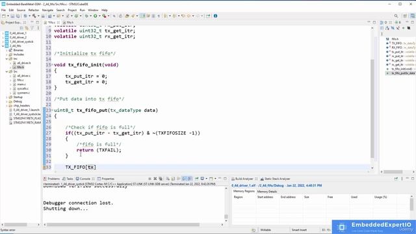This screenshot has height=234, width=416.
Task: Toggle Show Whitespace Characters in toolbar
Action: pyautogui.click(x=159, y=16)
